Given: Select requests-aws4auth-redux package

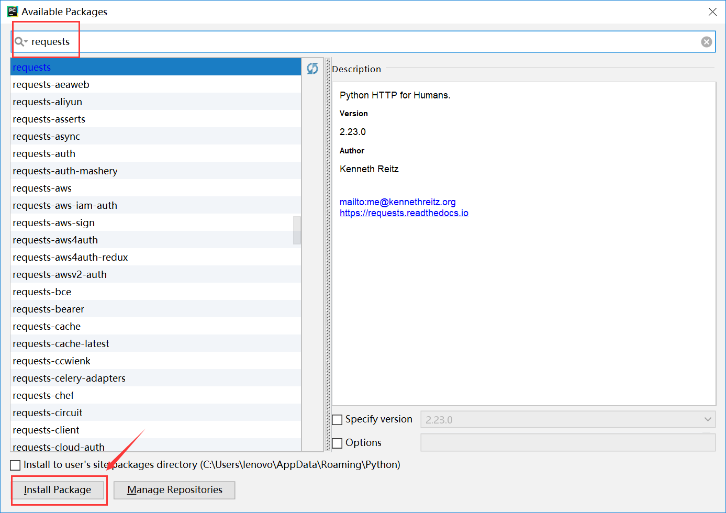Looking at the screenshot, I should pos(155,257).
